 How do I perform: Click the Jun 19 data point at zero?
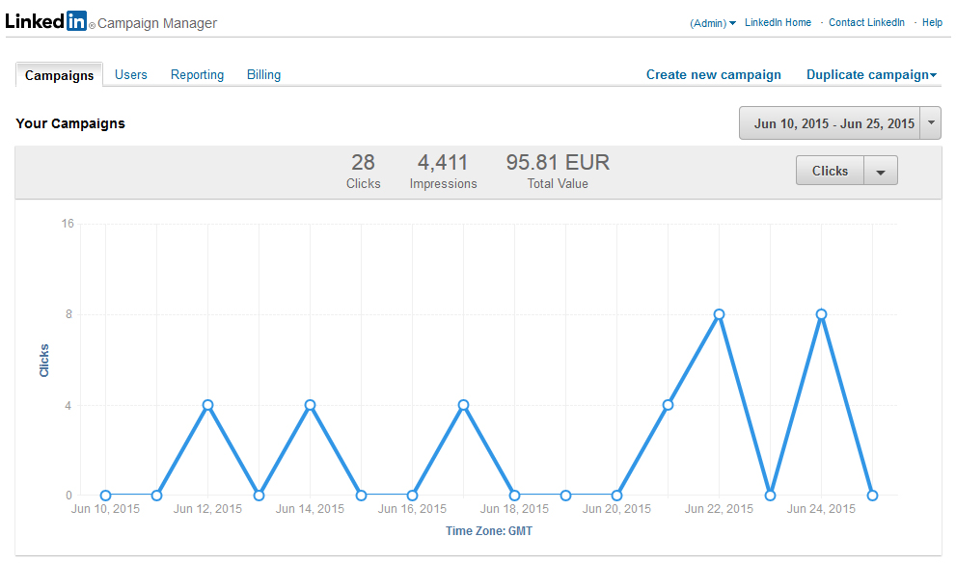(566, 496)
